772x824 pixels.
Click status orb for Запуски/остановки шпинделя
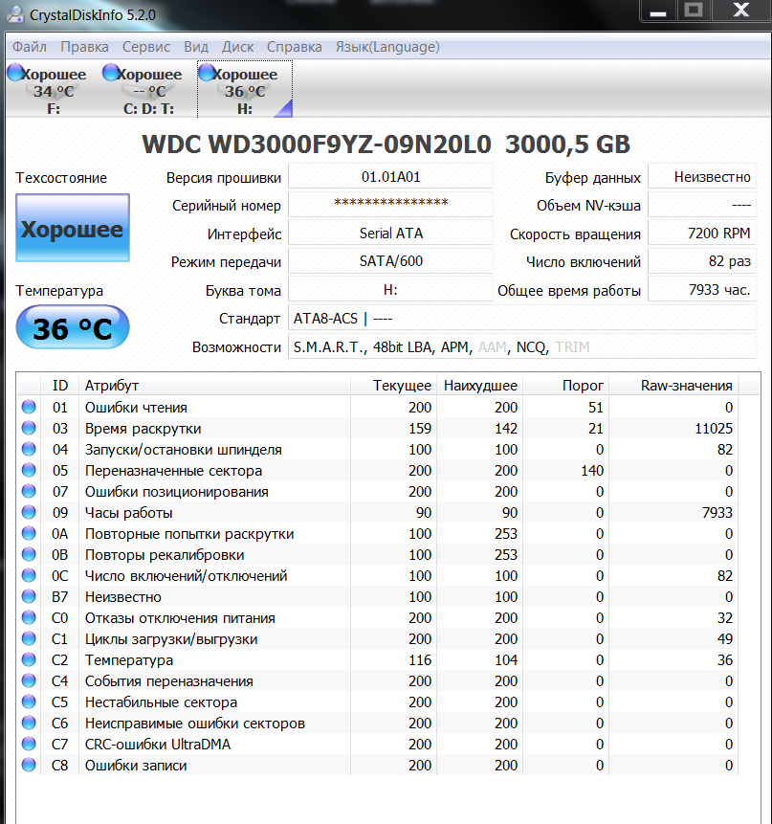click(x=29, y=449)
